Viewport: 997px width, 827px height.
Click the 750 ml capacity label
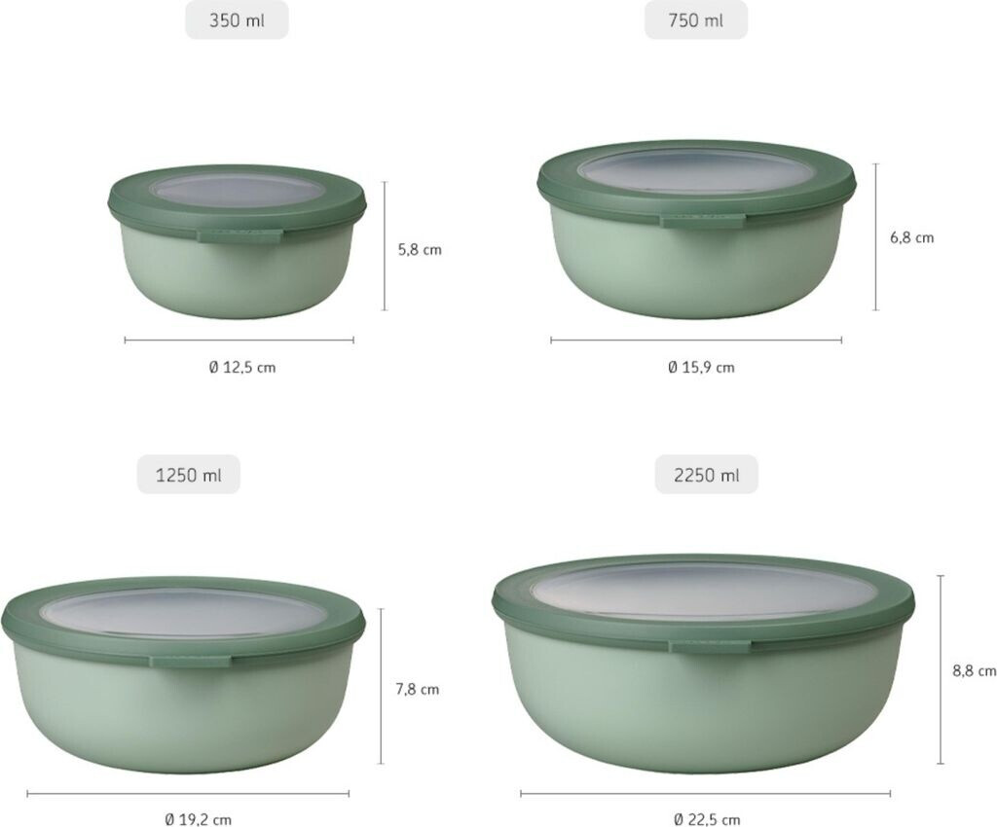tap(695, 20)
